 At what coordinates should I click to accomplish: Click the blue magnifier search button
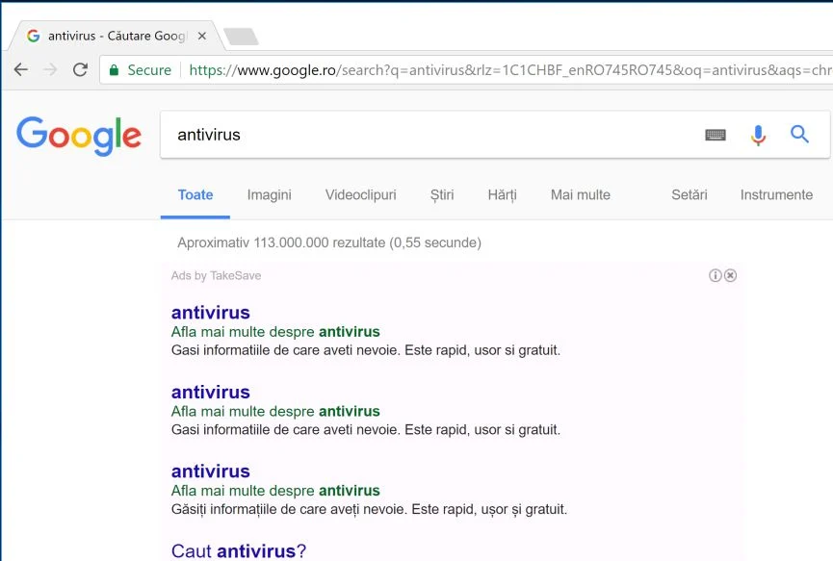click(799, 135)
